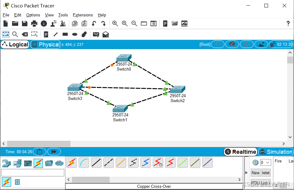The image size is (294, 190).
Task: Zoom out with minus magnifier
Action: (x=134, y=24)
